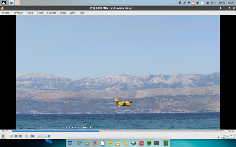236x147 pixels.
Task: Click the 00:24 duration label
Action: click(231, 131)
